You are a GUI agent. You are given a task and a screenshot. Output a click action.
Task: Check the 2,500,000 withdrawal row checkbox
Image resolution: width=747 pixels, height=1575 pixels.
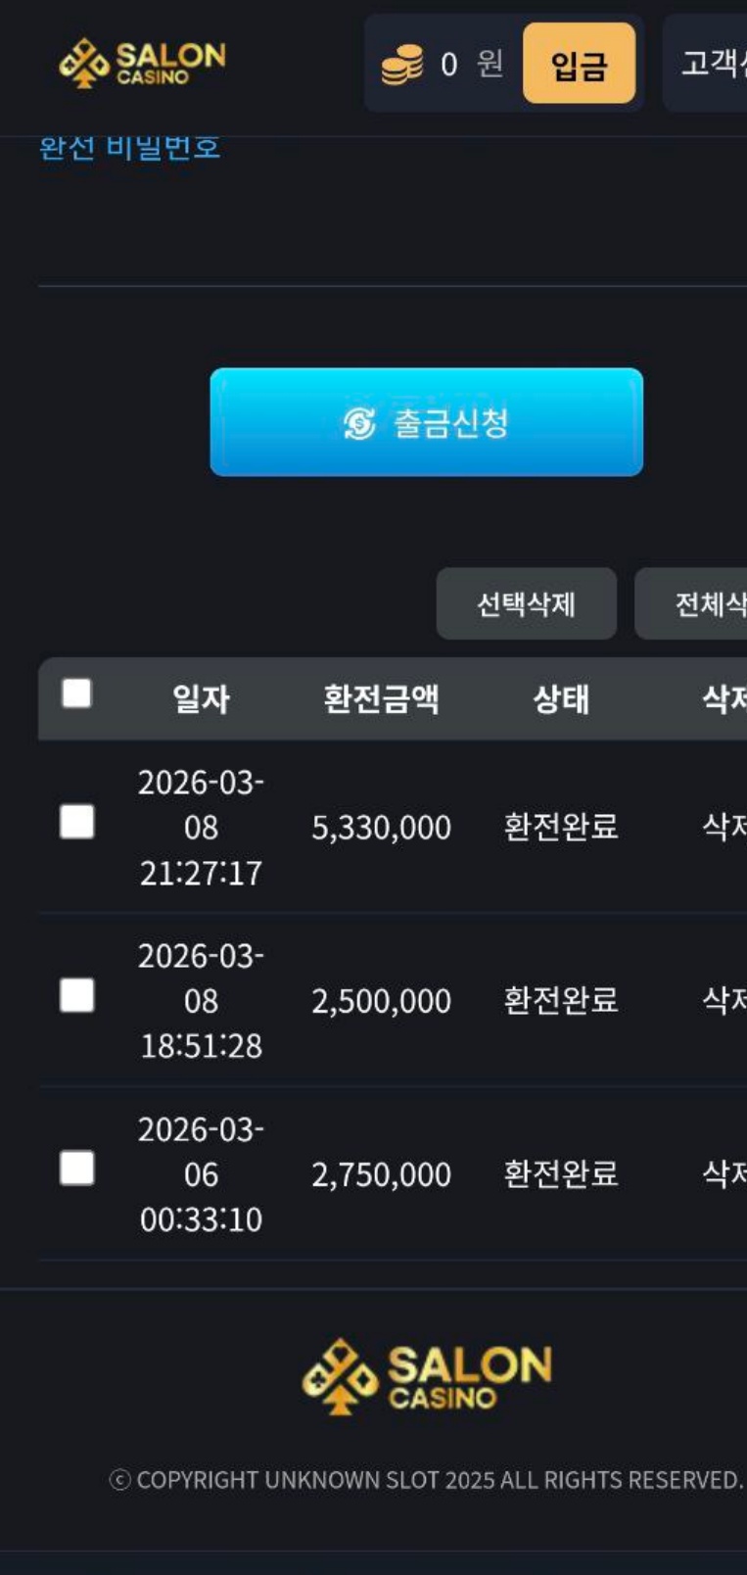click(77, 995)
